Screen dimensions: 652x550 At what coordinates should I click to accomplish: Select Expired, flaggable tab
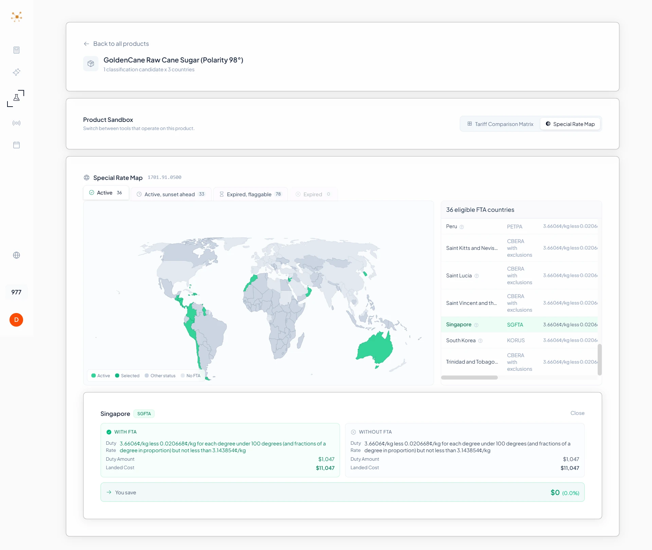[x=251, y=194]
